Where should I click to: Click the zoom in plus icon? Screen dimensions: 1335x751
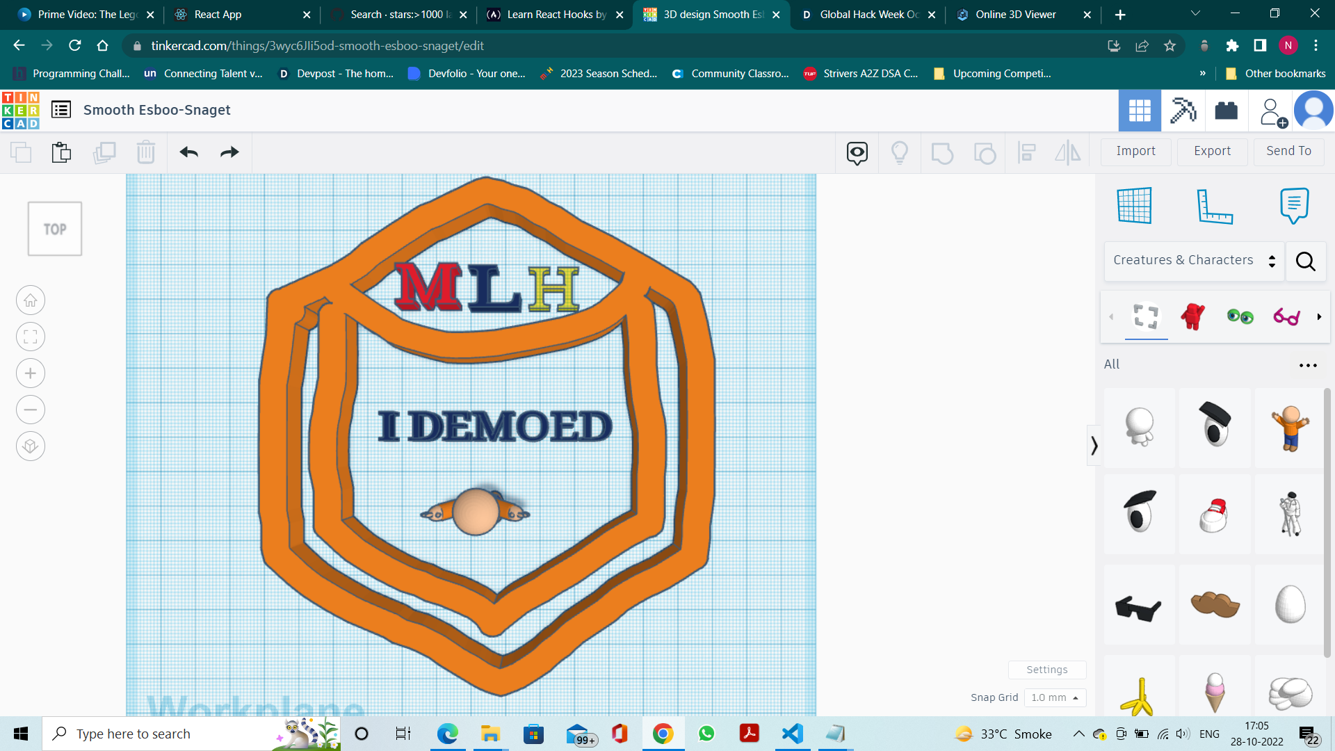coord(31,373)
